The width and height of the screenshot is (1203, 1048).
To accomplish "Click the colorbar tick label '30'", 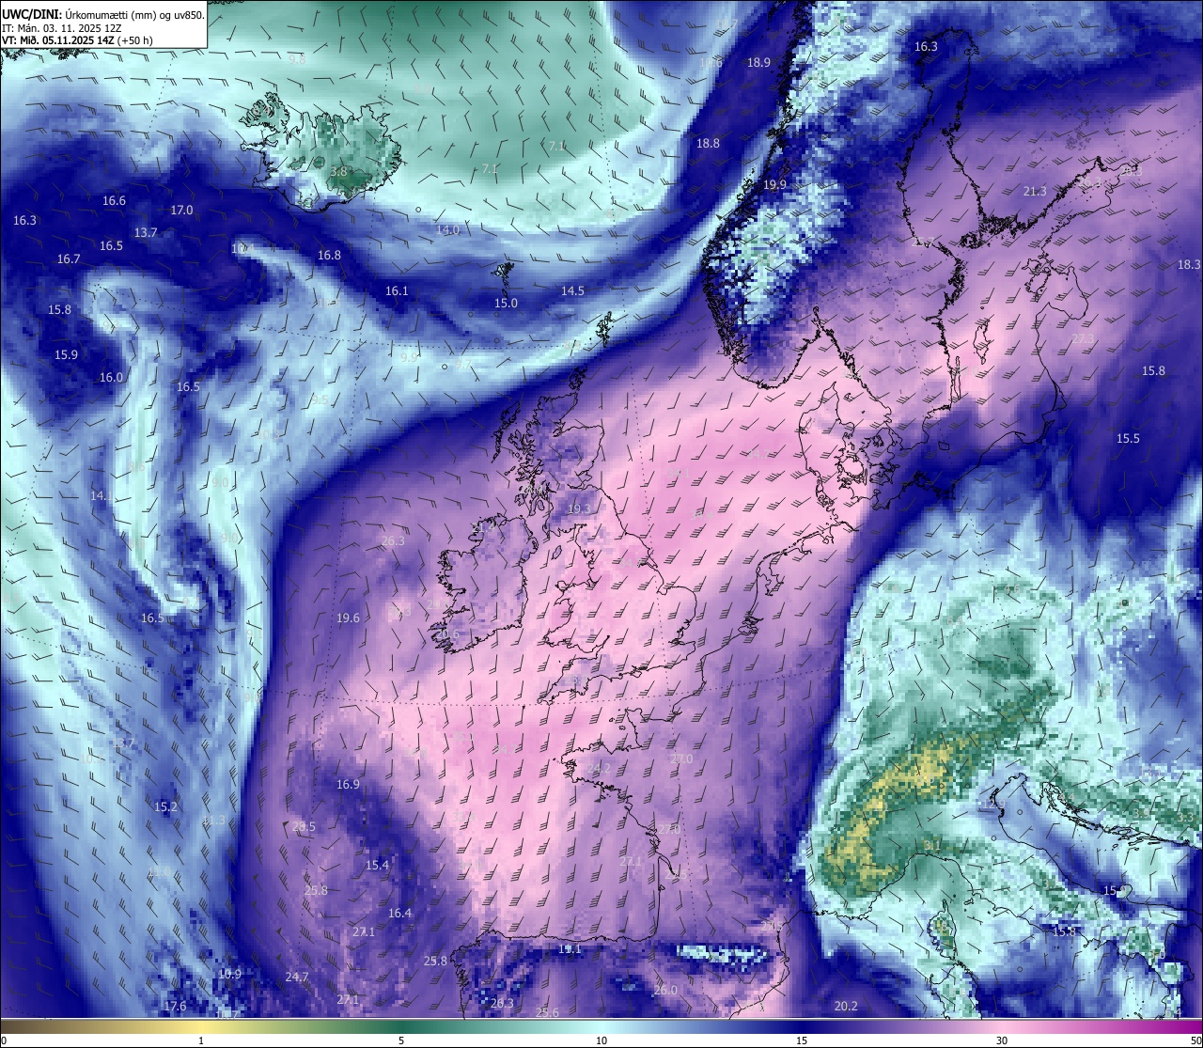I will pyautogui.click(x=1002, y=1040).
